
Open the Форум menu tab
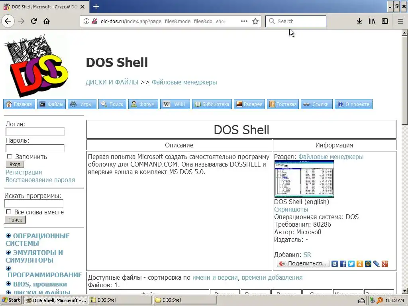click(143, 104)
